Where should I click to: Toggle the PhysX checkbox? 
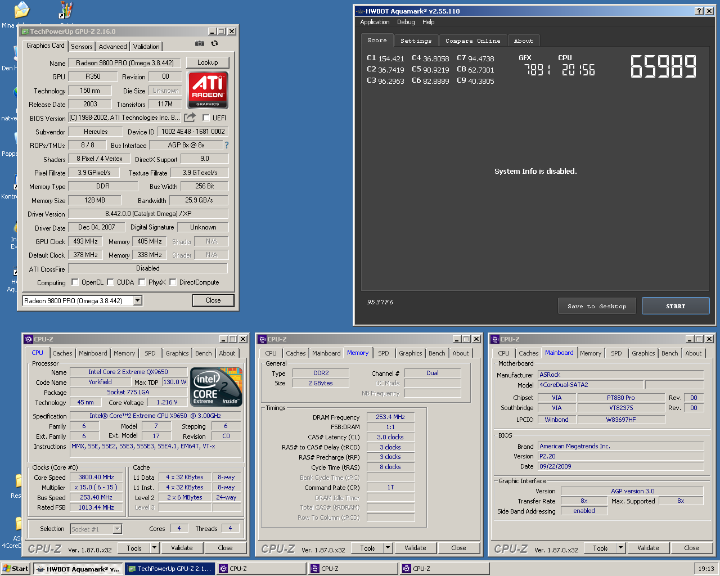(x=142, y=282)
